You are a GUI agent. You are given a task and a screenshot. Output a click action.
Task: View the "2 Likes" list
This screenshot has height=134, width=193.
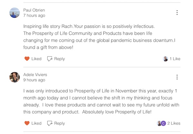[x=174, y=123]
